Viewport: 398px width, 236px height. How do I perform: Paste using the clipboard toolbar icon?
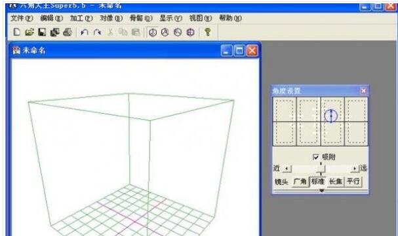coord(136,32)
